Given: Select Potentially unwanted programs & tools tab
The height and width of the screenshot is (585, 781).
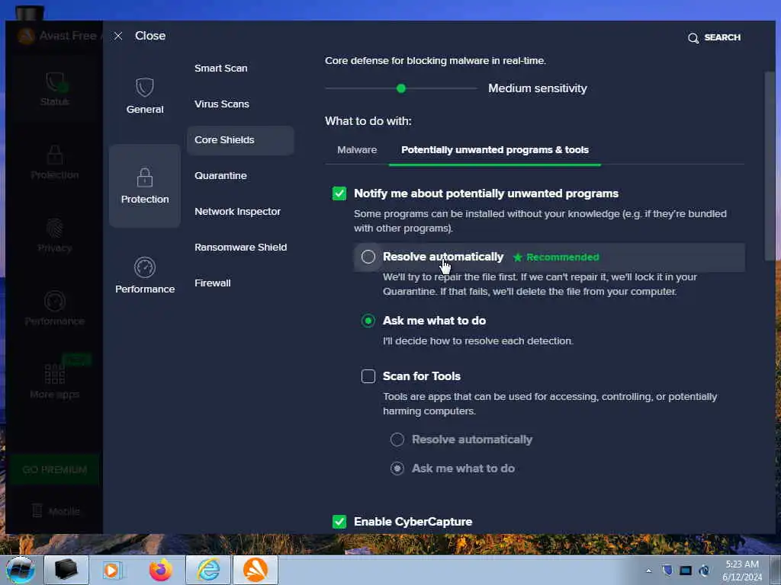Looking at the screenshot, I should coord(494,150).
